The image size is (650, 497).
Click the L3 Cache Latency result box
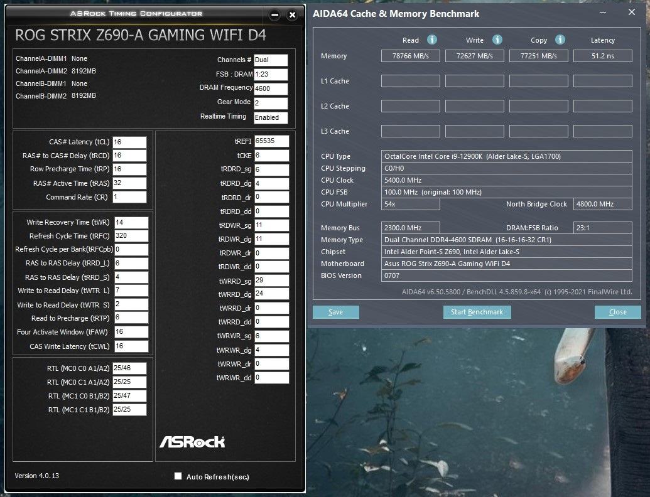(603, 131)
